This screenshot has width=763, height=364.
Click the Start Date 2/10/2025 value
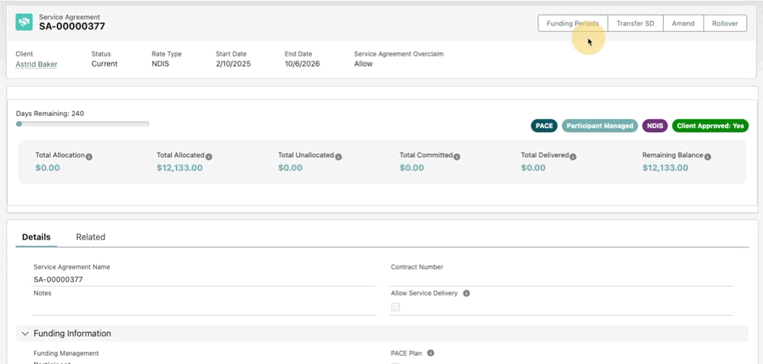(x=233, y=64)
